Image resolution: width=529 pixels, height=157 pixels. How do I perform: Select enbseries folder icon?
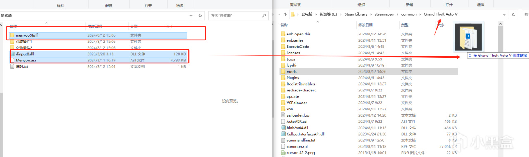(283, 40)
